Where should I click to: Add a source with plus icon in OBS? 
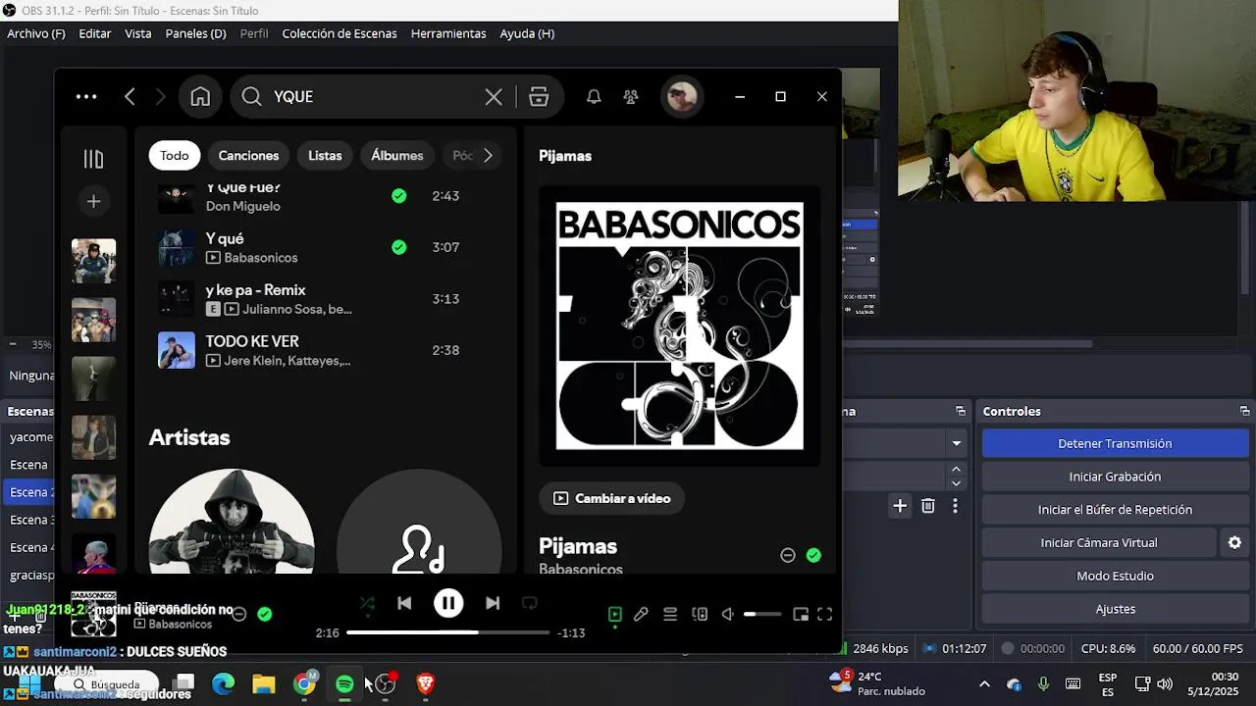(900, 506)
